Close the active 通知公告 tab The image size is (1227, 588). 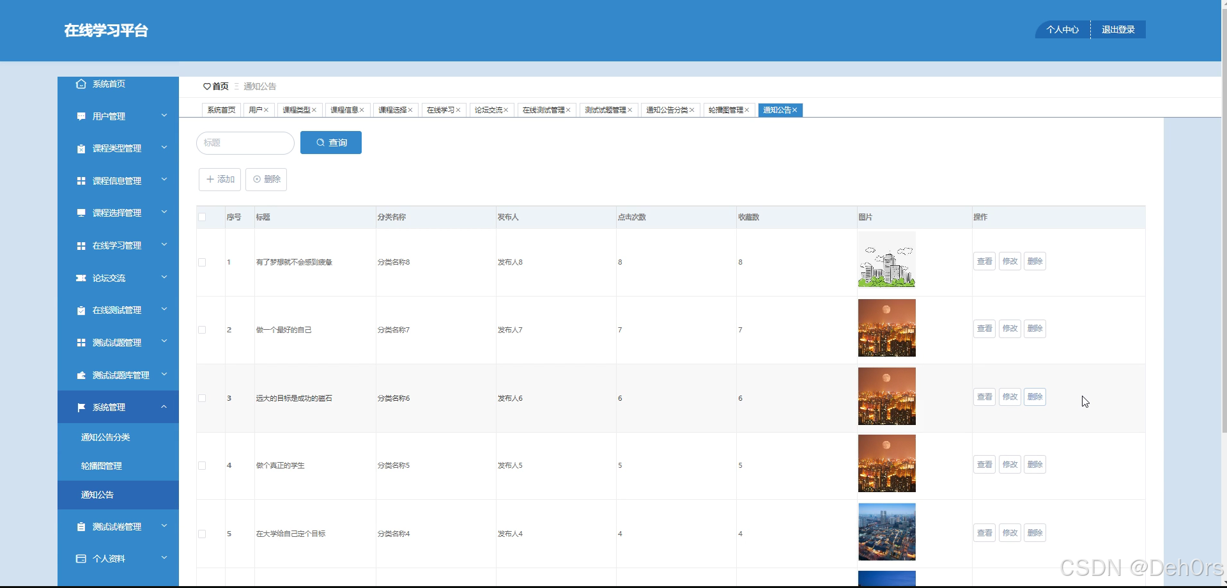pos(795,110)
